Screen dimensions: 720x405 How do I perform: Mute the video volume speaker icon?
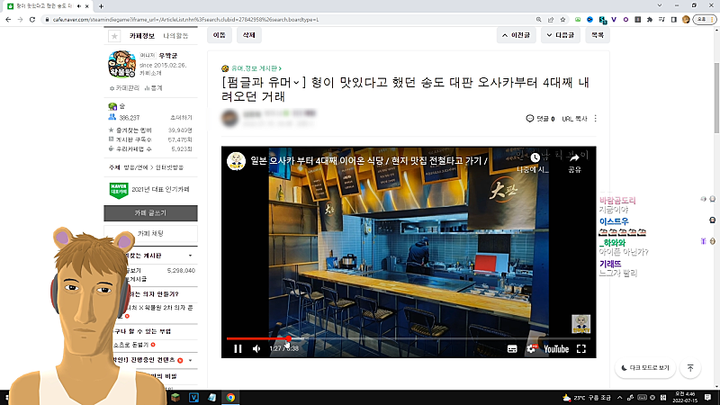(256, 348)
